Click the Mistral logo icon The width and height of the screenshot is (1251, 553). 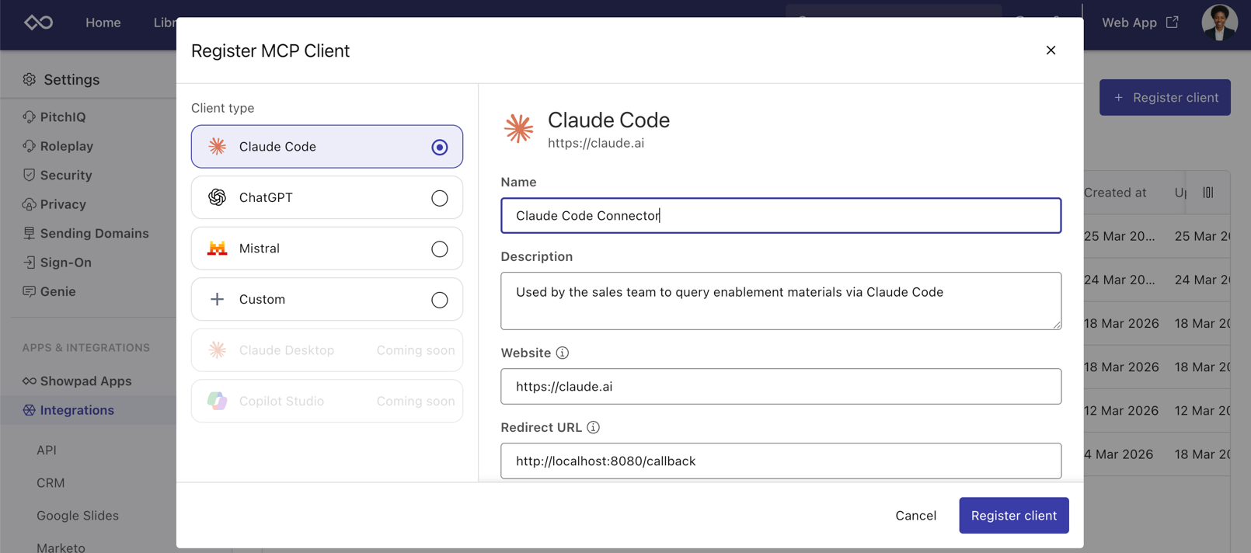(x=217, y=249)
